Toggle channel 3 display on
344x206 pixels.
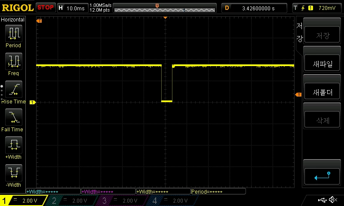[x=122, y=200]
